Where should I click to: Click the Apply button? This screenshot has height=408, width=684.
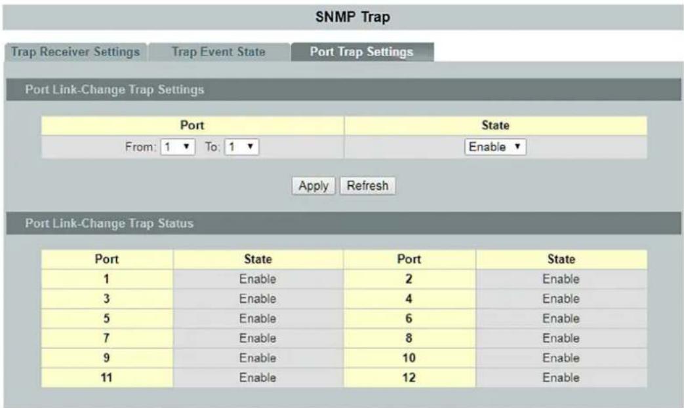click(313, 186)
